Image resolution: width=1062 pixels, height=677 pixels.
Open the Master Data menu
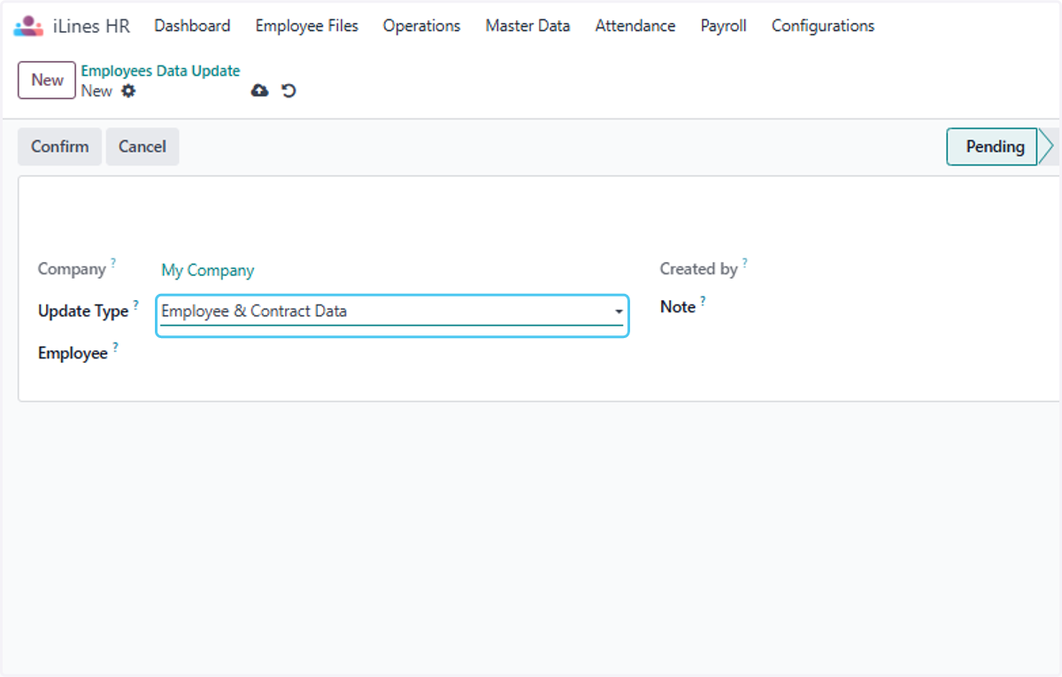527,26
